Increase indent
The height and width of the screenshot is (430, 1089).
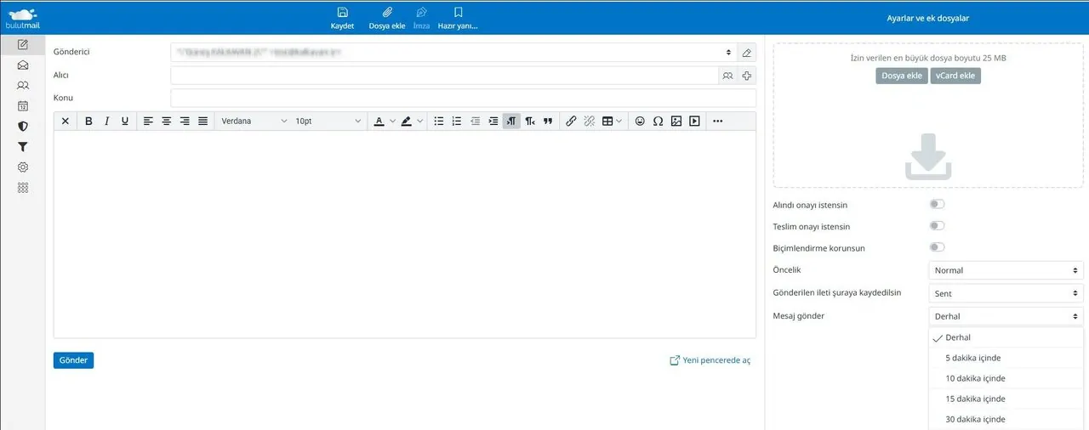[x=493, y=122]
